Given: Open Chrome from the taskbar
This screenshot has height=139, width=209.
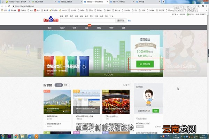Looking at the screenshot, I should coord(16,137).
